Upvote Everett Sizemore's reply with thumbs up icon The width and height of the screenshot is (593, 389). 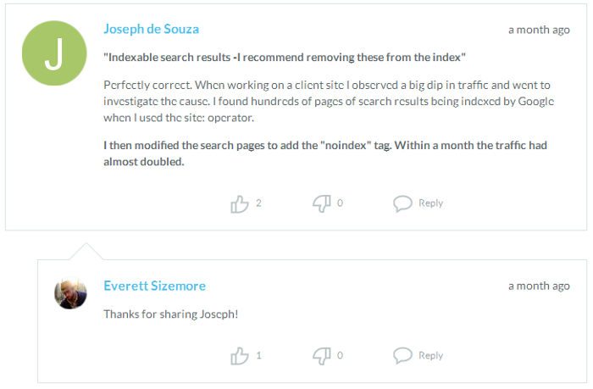pos(240,356)
